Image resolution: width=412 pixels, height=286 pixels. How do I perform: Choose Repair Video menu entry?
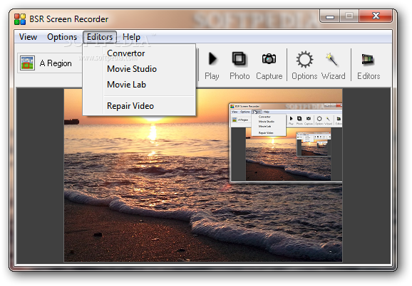tap(130, 106)
